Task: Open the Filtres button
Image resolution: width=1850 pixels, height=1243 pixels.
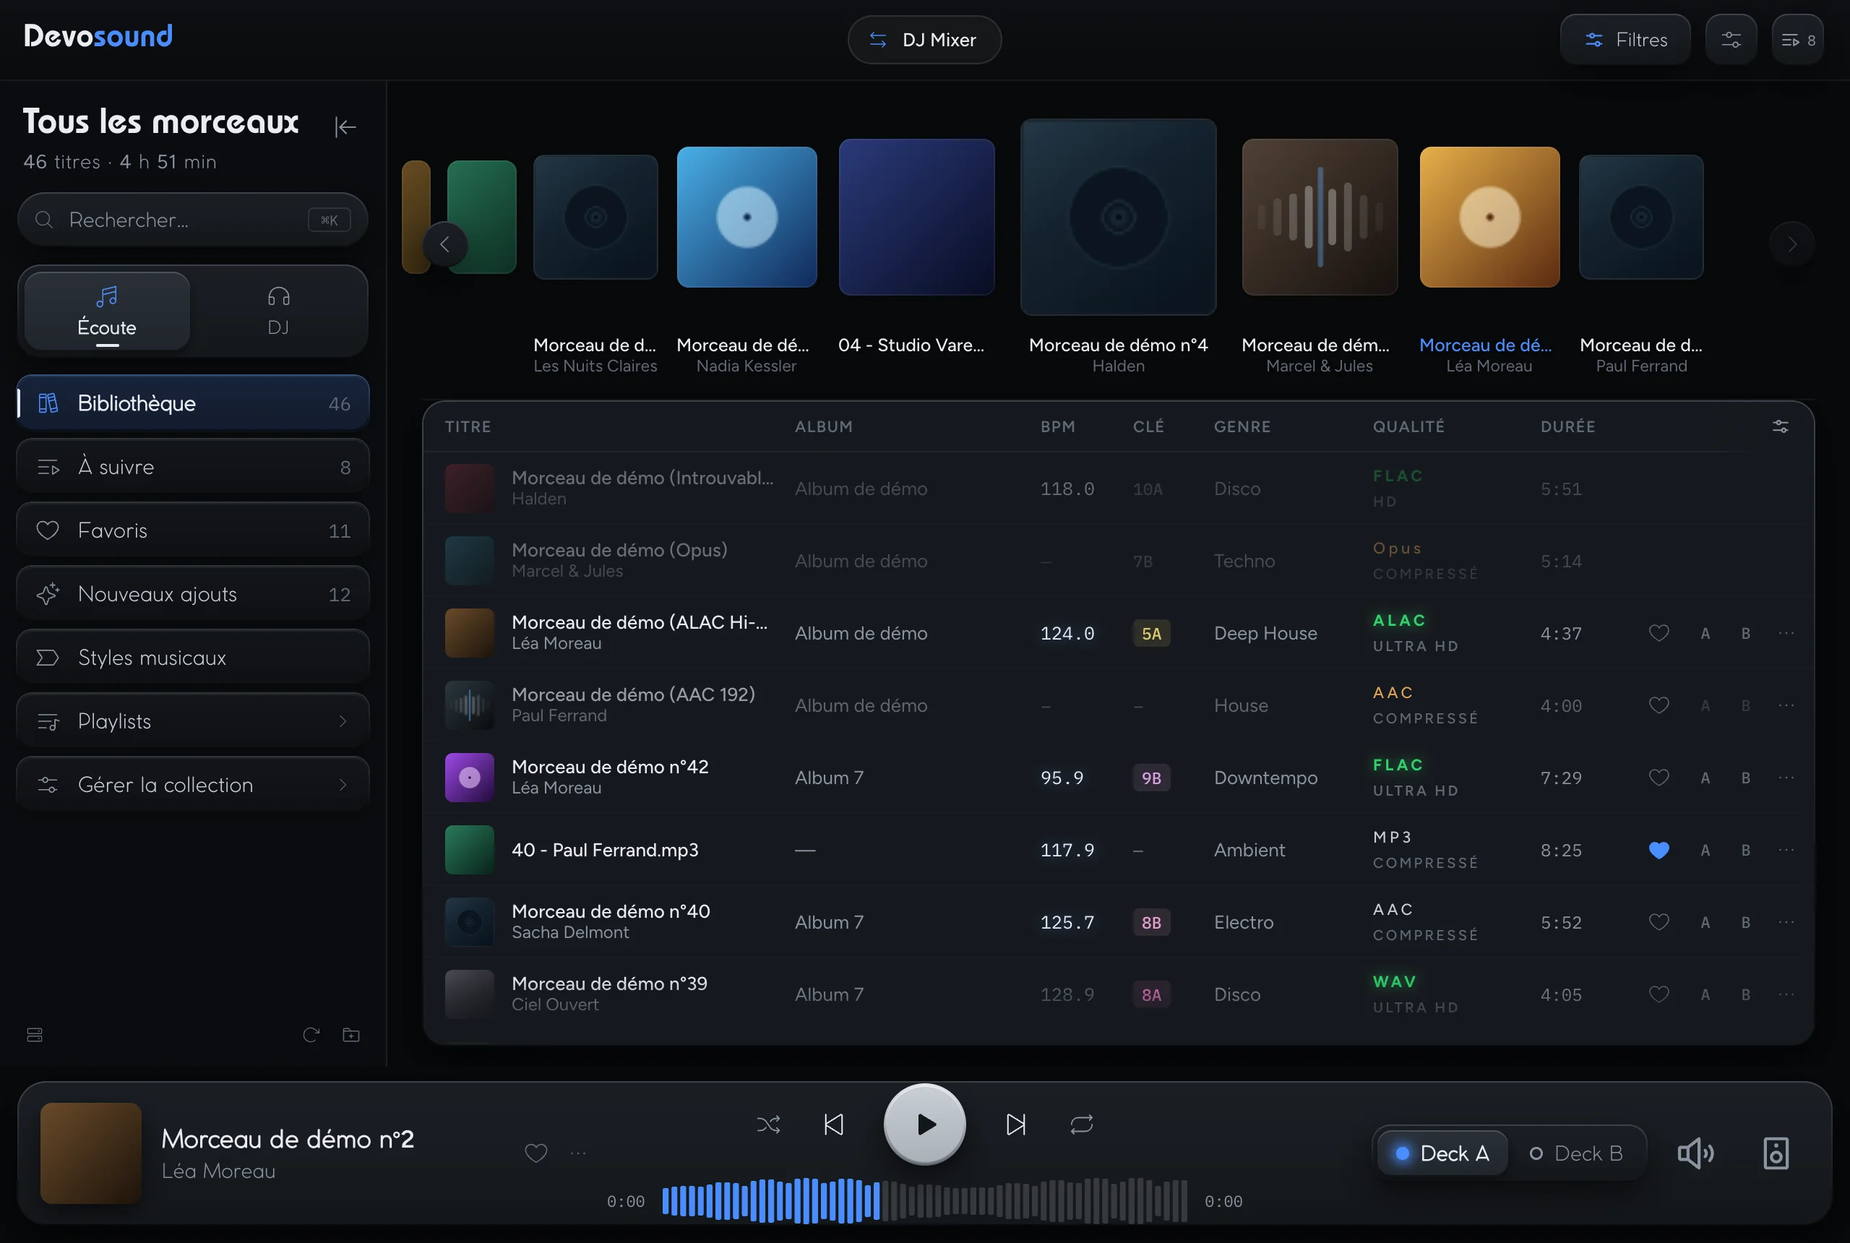Action: pos(1625,40)
